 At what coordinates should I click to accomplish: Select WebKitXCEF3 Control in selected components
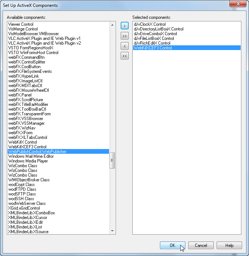pyautogui.click(x=187, y=48)
